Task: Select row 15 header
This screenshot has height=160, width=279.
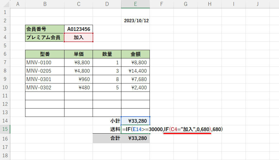Action: (5, 129)
